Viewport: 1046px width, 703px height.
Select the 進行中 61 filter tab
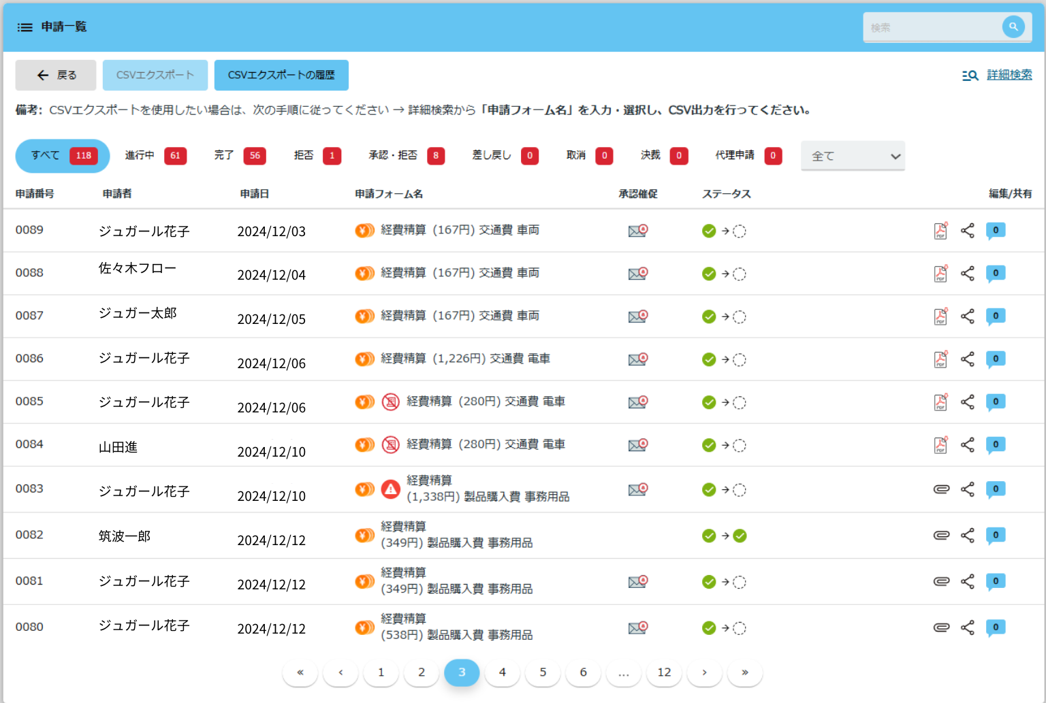(155, 156)
